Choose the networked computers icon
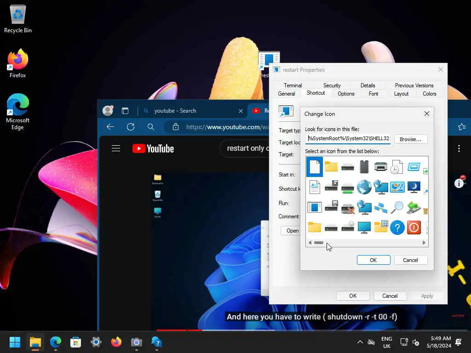Image resolution: width=471 pixels, height=353 pixels. point(380,207)
